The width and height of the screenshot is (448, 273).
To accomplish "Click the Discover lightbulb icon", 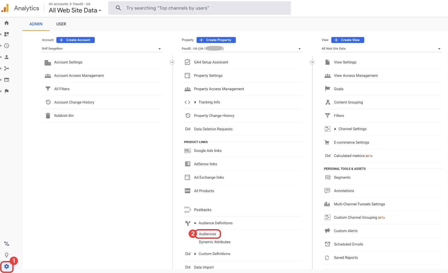I will (x=7, y=255).
